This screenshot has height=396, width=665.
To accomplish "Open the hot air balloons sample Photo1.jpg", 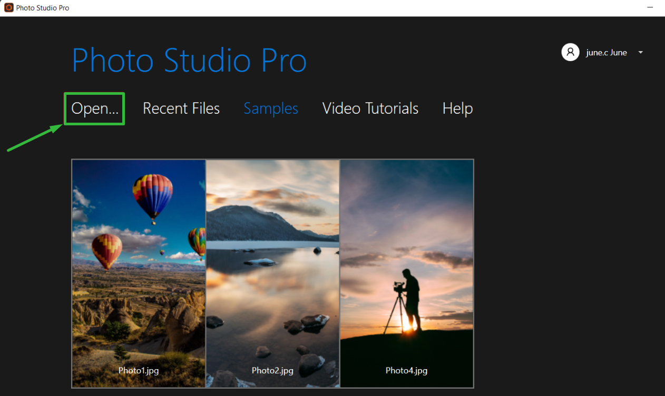I will point(139,273).
